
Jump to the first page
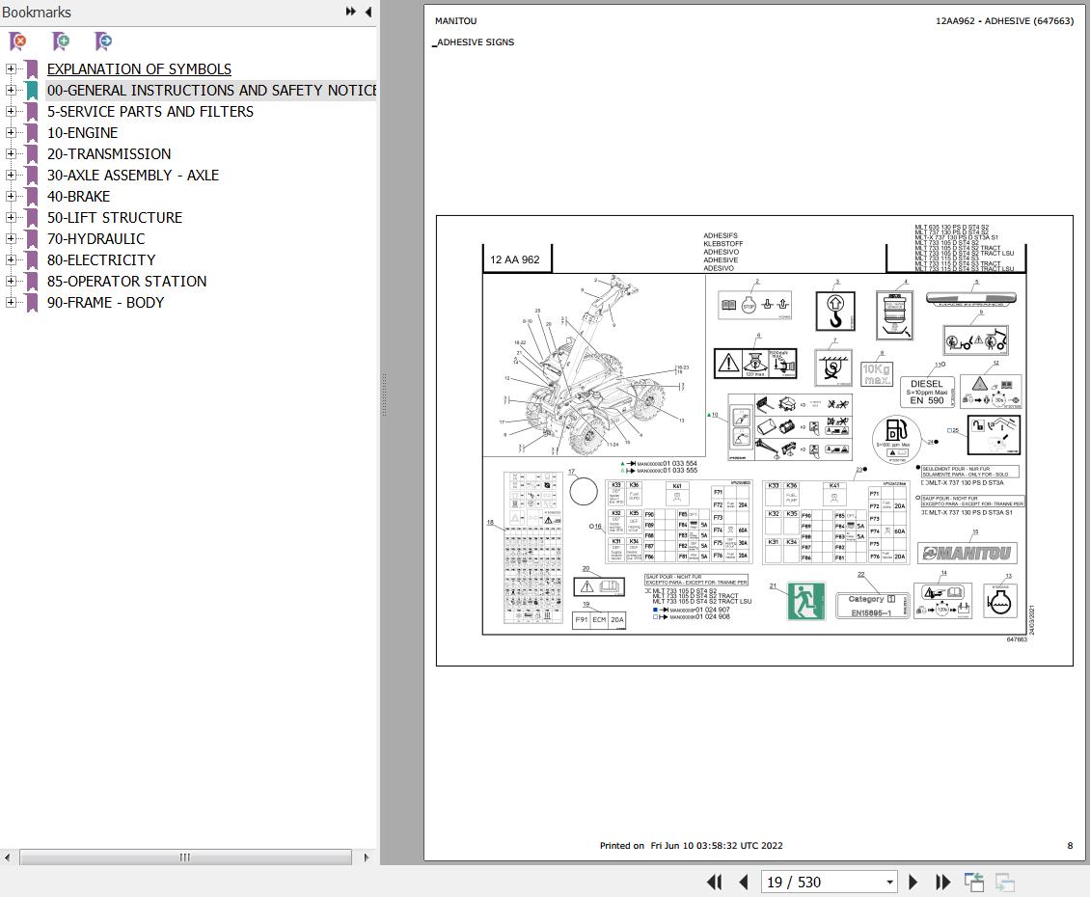point(714,883)
